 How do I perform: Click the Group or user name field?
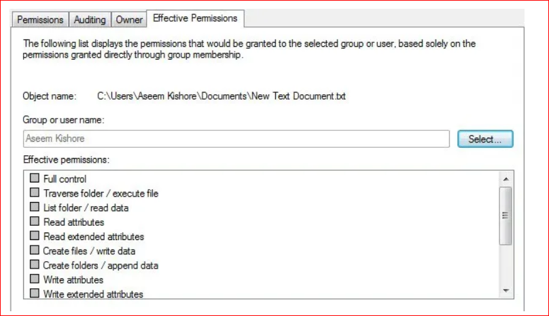[x=236, y=139]
